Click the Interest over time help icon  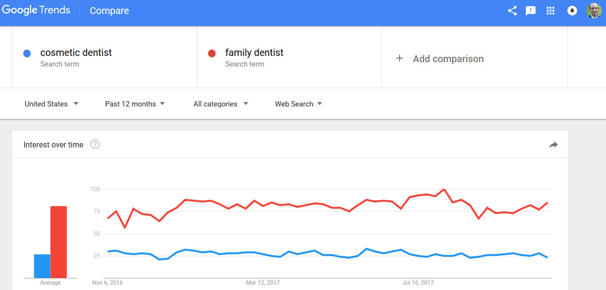click(95, 144)
